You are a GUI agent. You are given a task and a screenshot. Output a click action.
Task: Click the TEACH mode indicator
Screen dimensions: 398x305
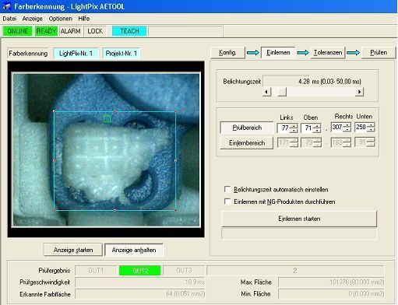point(129,31)
